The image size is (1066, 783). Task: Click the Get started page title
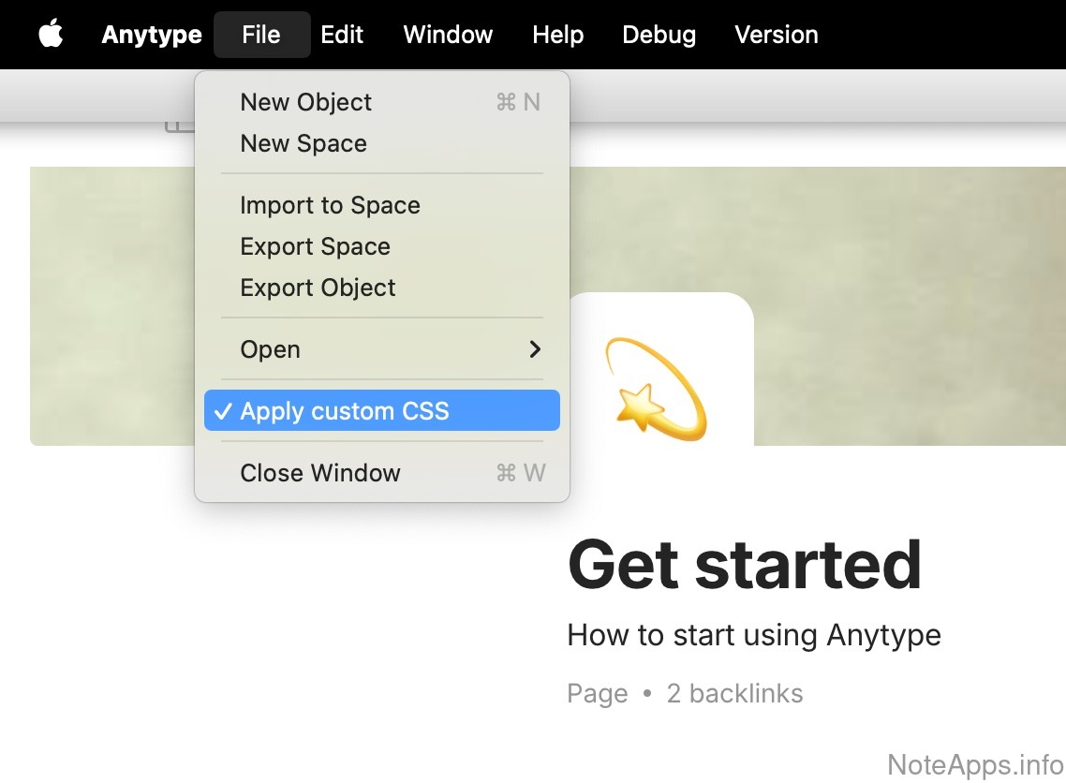pyautogui.click(x=745, y=564)
